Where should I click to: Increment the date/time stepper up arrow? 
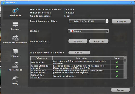(107, 20)
